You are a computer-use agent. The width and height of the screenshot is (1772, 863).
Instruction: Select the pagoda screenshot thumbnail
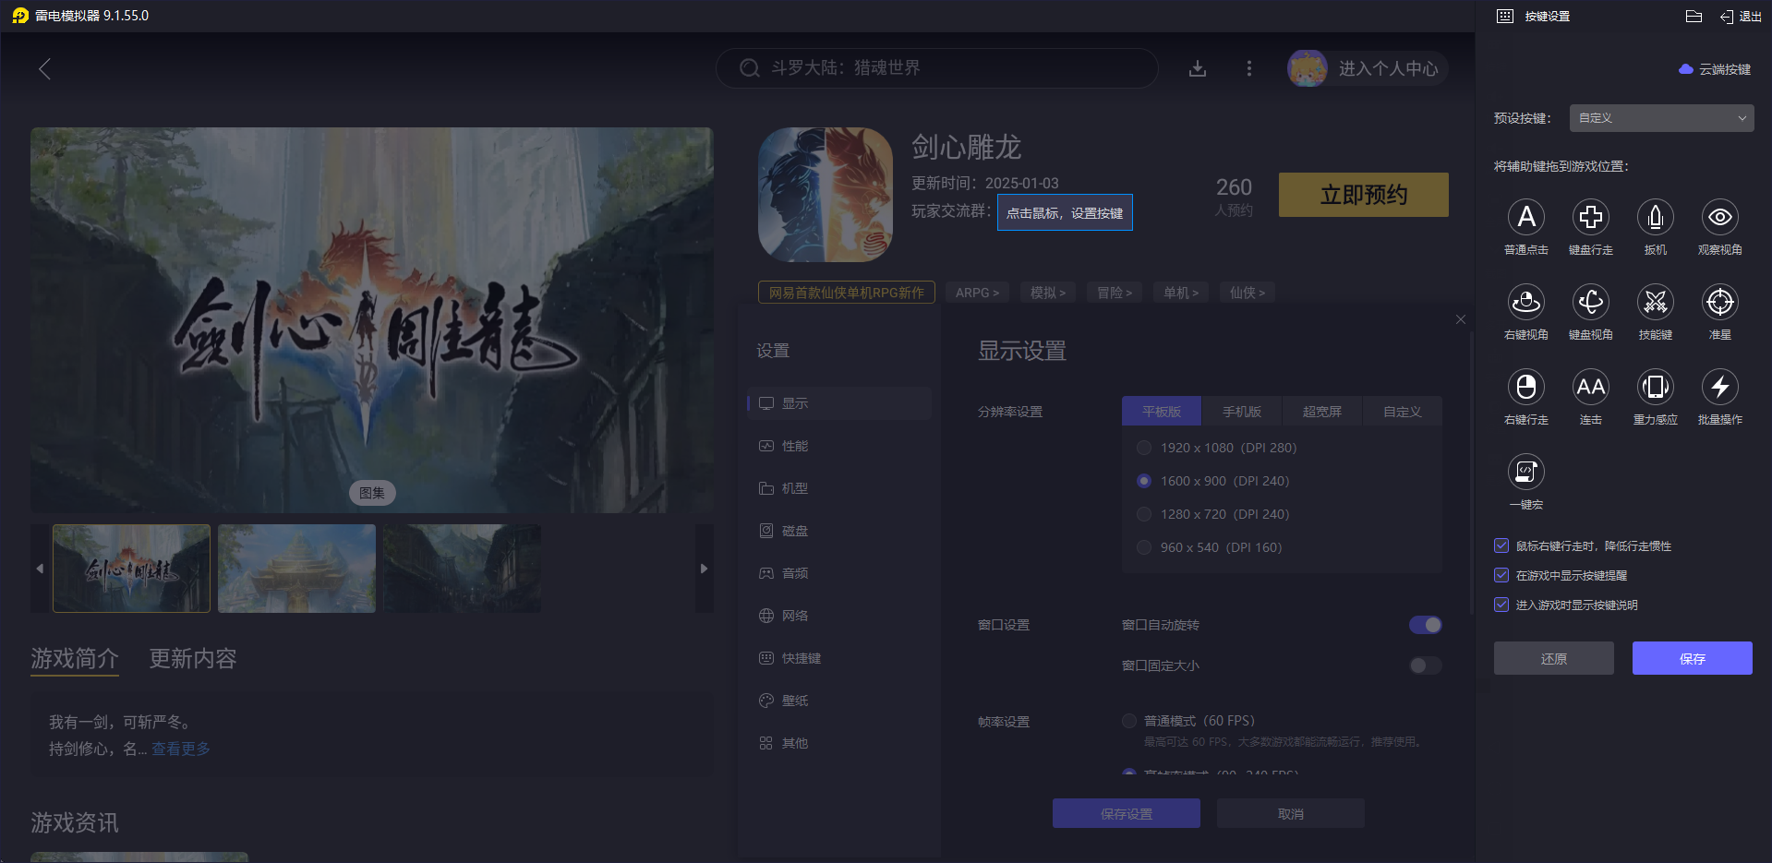click(x=297, y=569)
